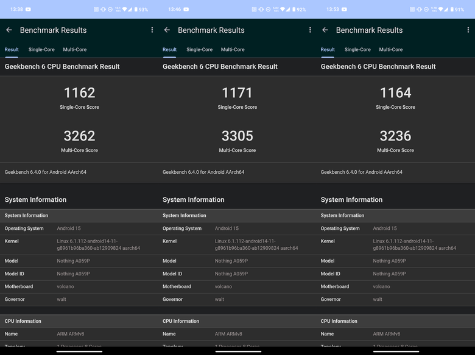Tap do-not-disturb icon in 13:38 status bar
This screenshot has height=355, width=475.
[x=110, y=9]
